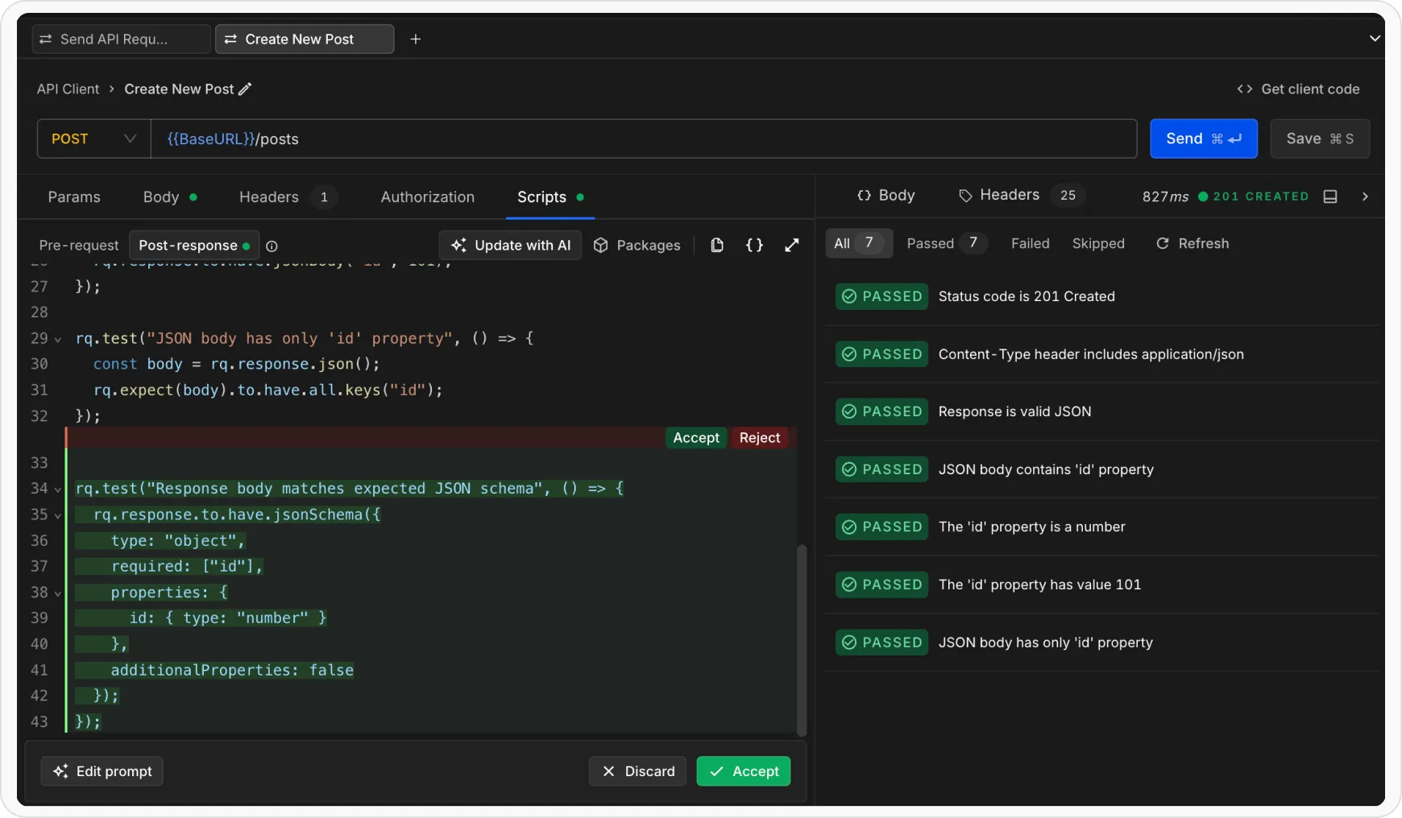Send the POST request

pyautogui.click(x=1204, y=138)
